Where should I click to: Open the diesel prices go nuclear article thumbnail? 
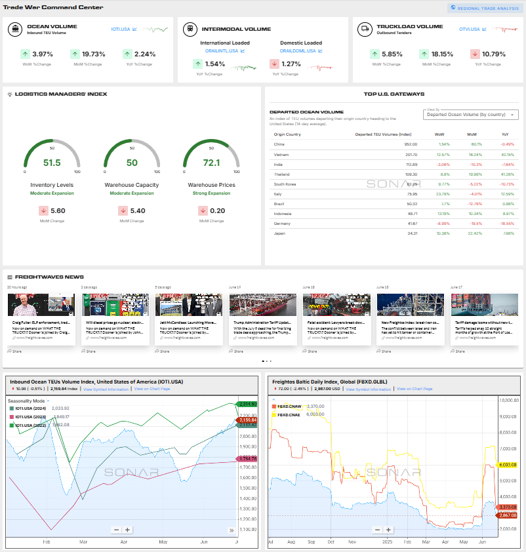[x=115, y=305]
